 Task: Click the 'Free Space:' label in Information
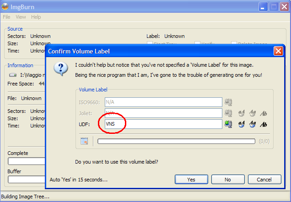click(x=21, y=84)
